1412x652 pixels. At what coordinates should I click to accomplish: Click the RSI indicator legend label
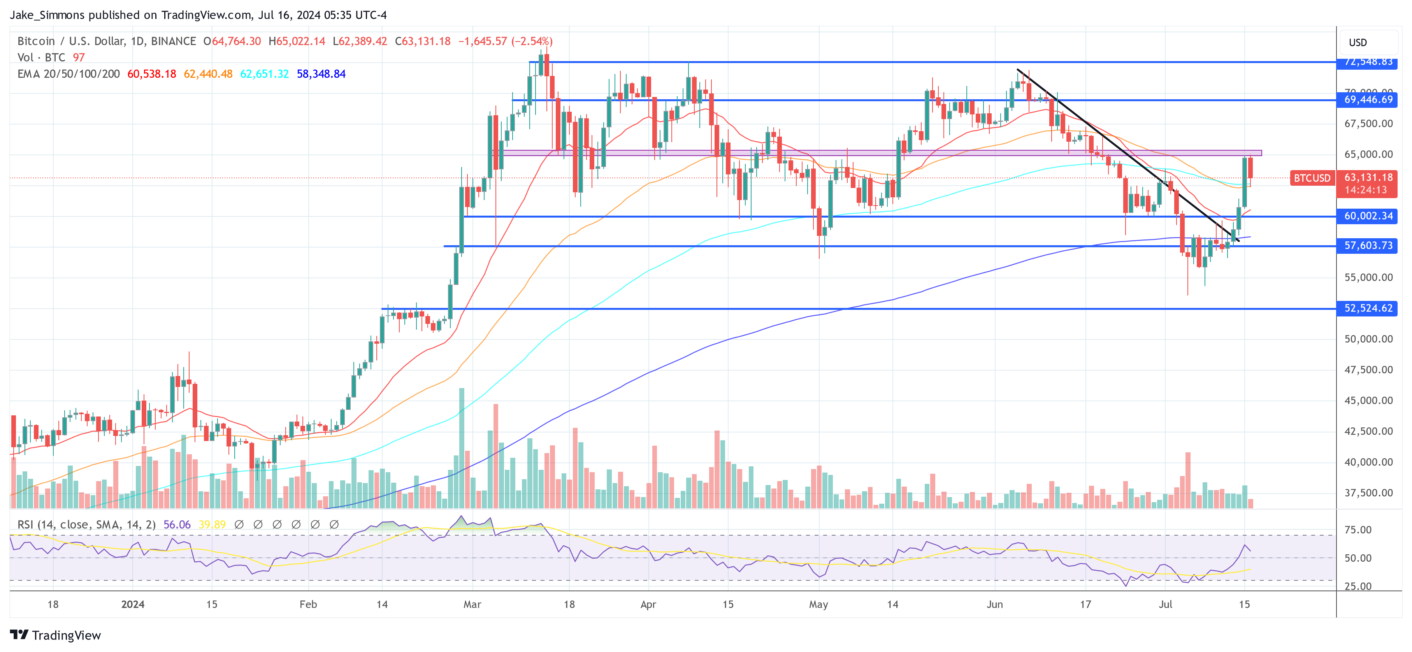tap(87, 524)
